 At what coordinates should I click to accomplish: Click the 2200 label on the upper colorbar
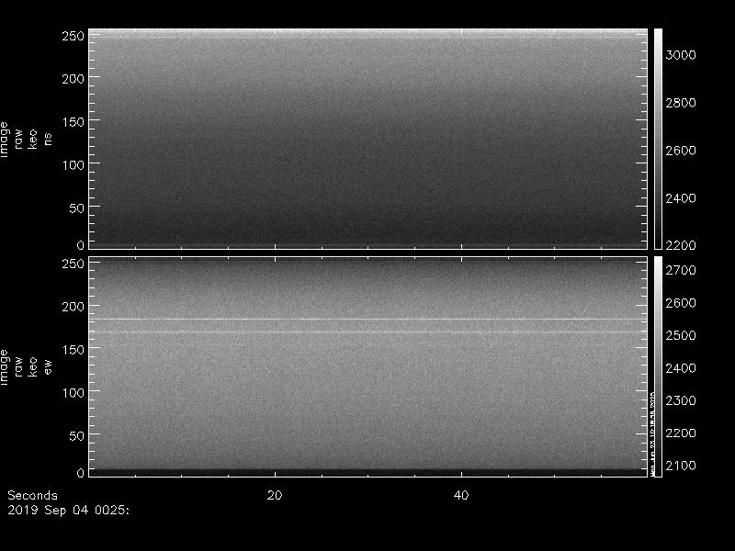(681, 245)
